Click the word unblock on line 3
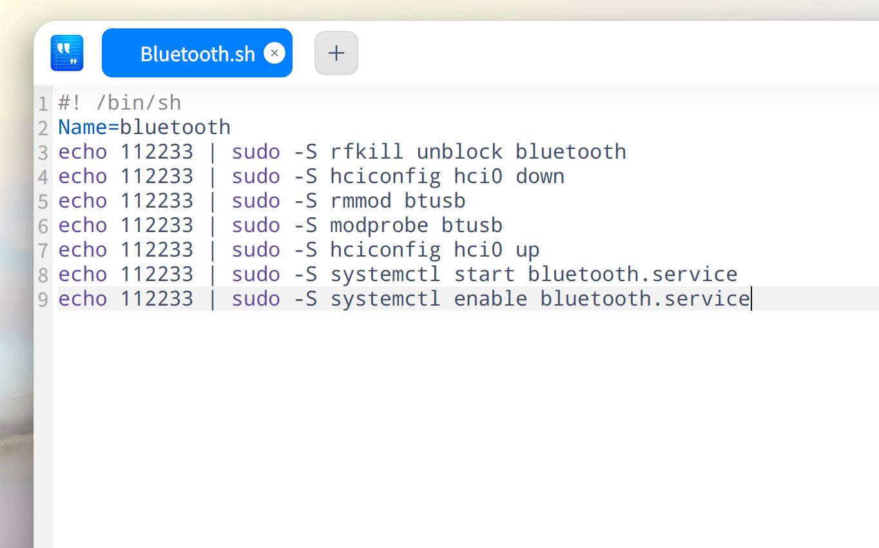Viewport: 879px width, 548px height. [459, 152]
